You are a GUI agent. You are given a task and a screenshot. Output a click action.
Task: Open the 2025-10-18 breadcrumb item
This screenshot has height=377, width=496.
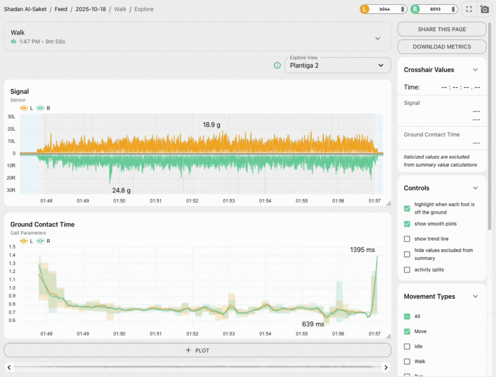tap(91, 9)
